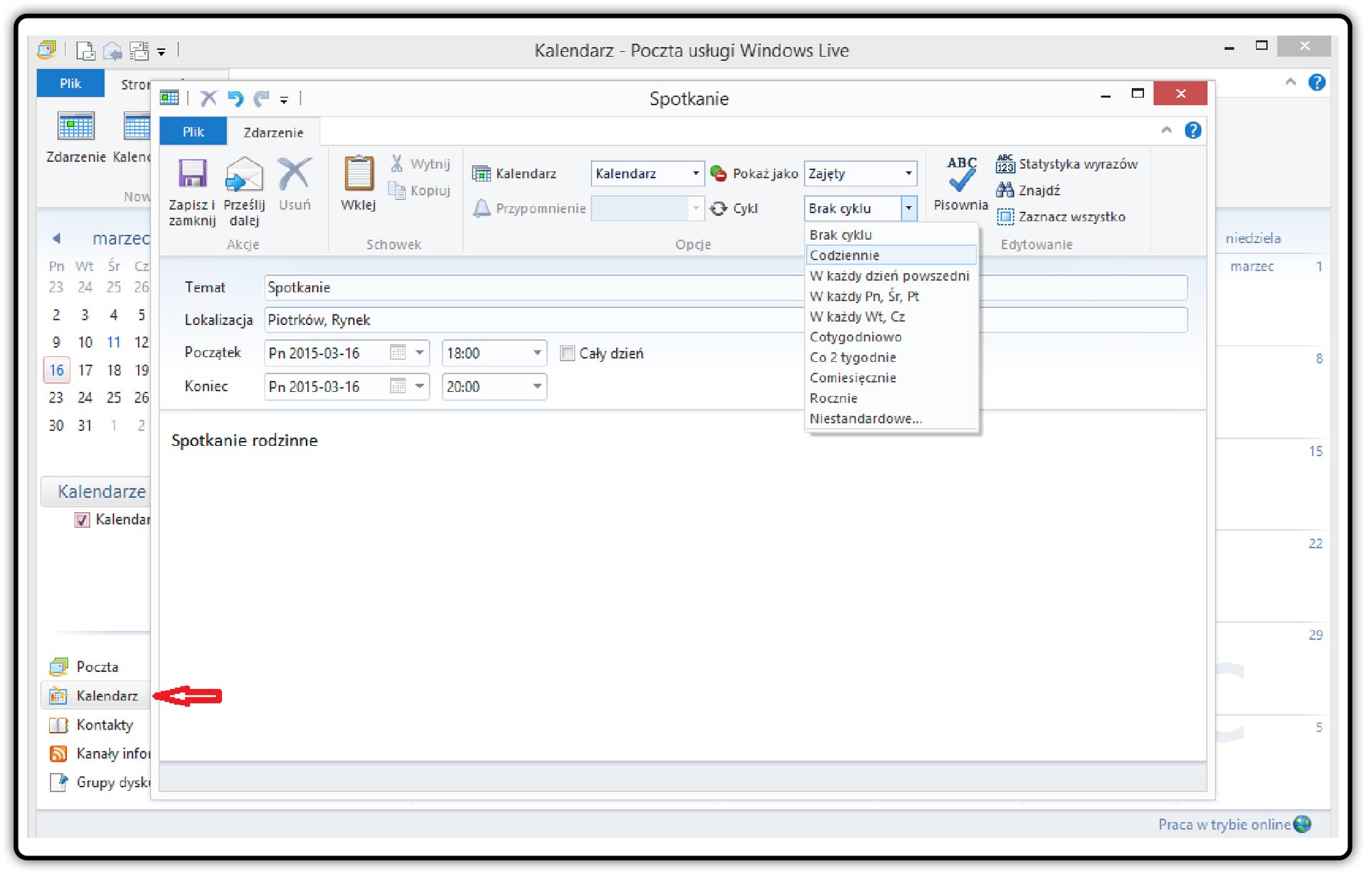Select day 16 in mini calendar

[56, 370]
